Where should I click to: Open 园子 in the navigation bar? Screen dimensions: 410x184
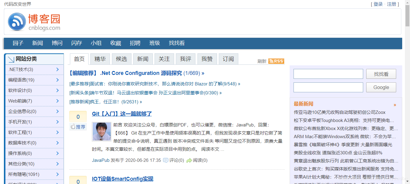click(x=18, y=43)
